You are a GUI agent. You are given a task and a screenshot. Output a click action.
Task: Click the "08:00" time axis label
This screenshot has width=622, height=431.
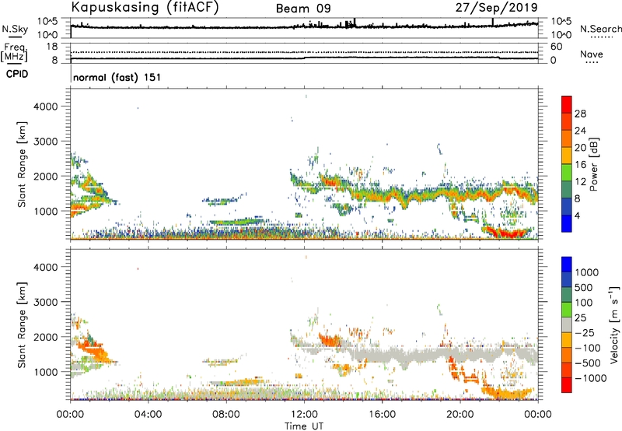click(225, 415)
